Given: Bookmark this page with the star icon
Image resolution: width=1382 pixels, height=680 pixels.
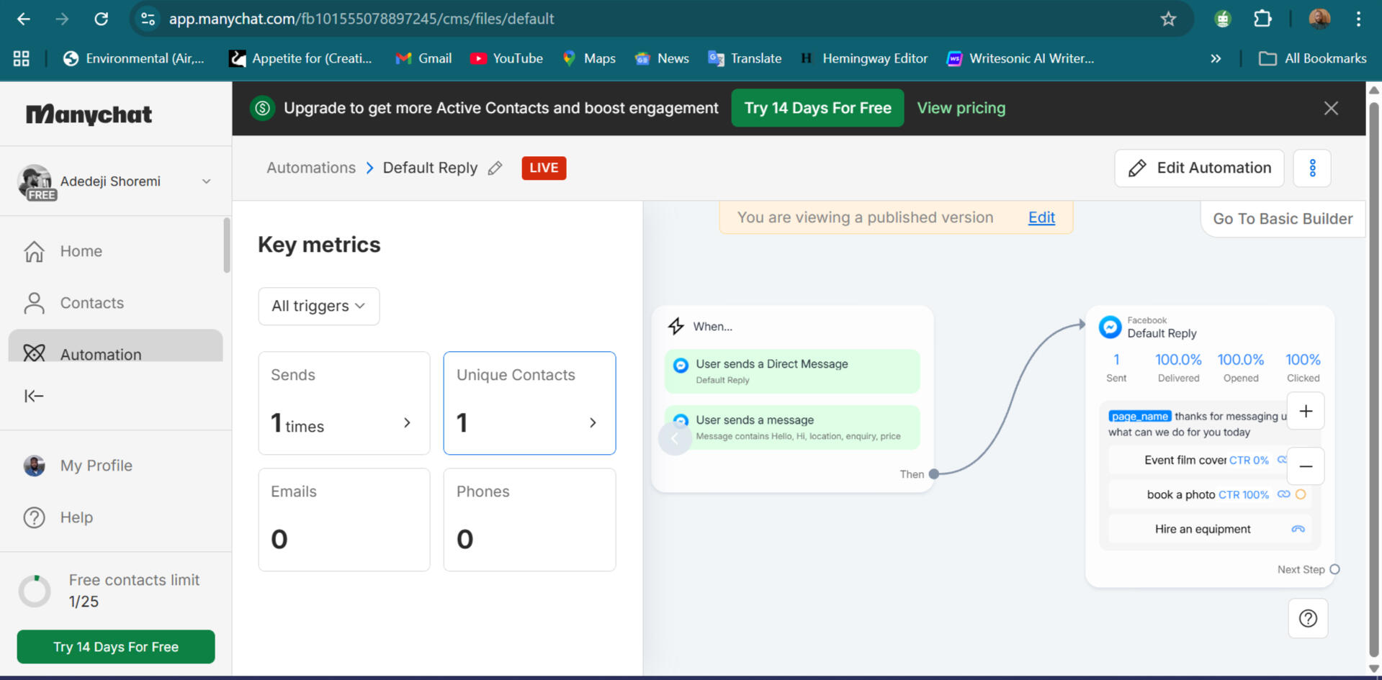Looking at the screenshot, I should pyautogui.click(x=1168, y=19).
